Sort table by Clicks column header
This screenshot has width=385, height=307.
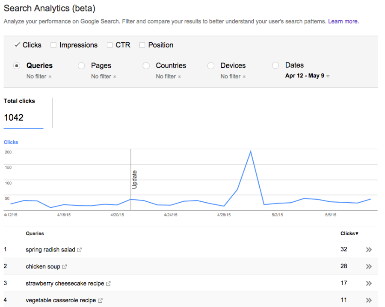tap(349, 233)
